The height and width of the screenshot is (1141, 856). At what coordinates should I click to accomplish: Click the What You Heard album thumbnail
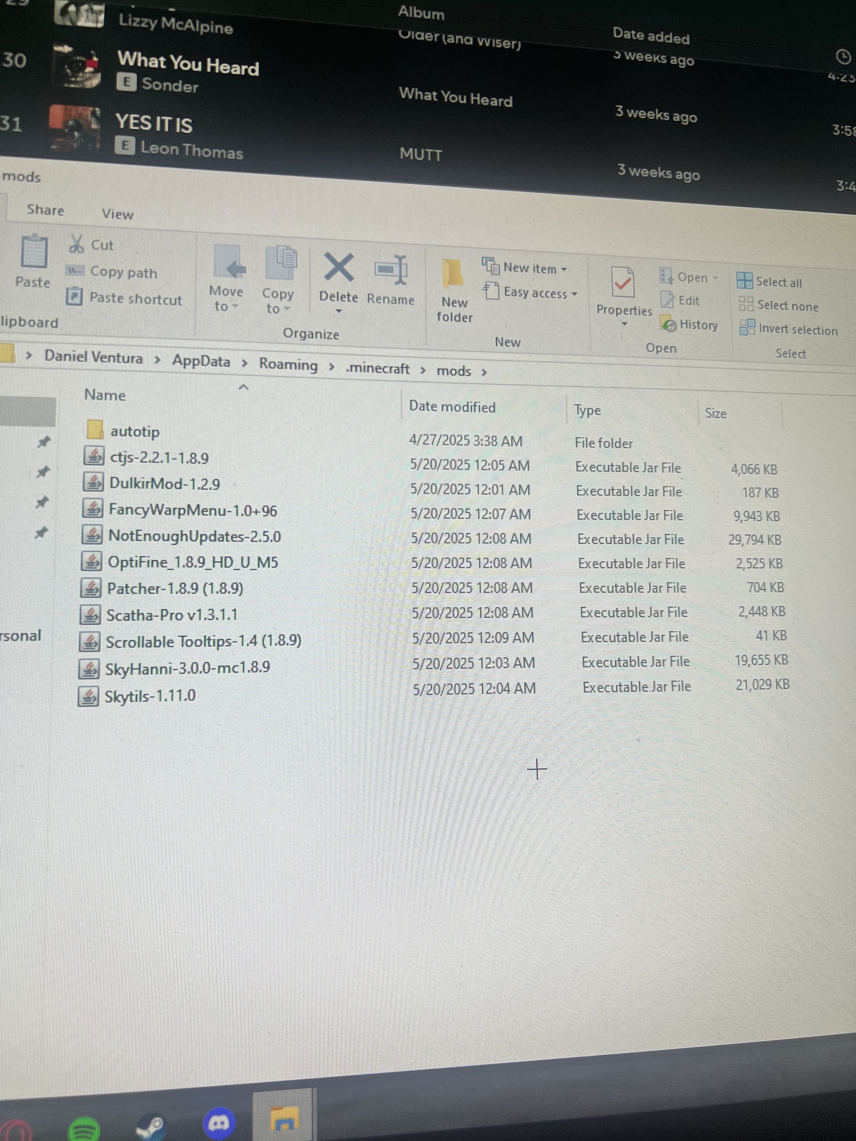(77, 67)
